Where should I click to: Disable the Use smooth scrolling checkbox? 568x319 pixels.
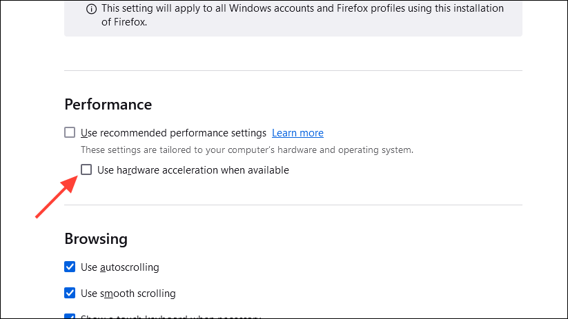[70, 293]
